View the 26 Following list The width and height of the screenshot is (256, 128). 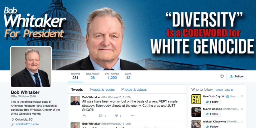(x=92, y=76)
